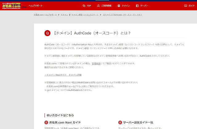Follow breadcrumb 【ドメイン】AuthCode（オースコード）とは？
197x129 pixels.
pyautogui.click(x=122, y=15)
